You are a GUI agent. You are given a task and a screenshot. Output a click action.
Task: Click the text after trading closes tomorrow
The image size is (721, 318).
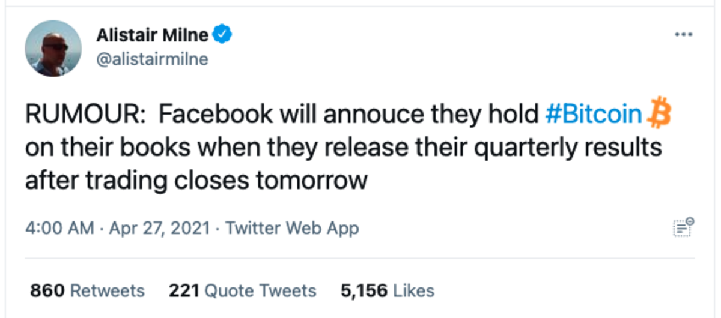pyautogui.click(x=196, y=180)
